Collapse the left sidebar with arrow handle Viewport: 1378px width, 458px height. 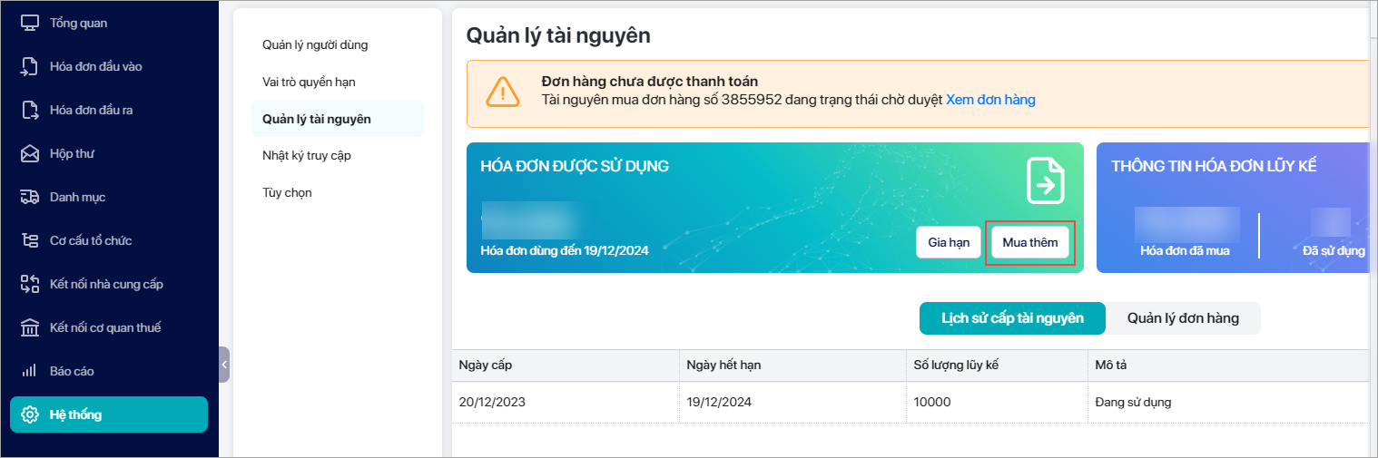pyautogui.click(x=224, y=365)
